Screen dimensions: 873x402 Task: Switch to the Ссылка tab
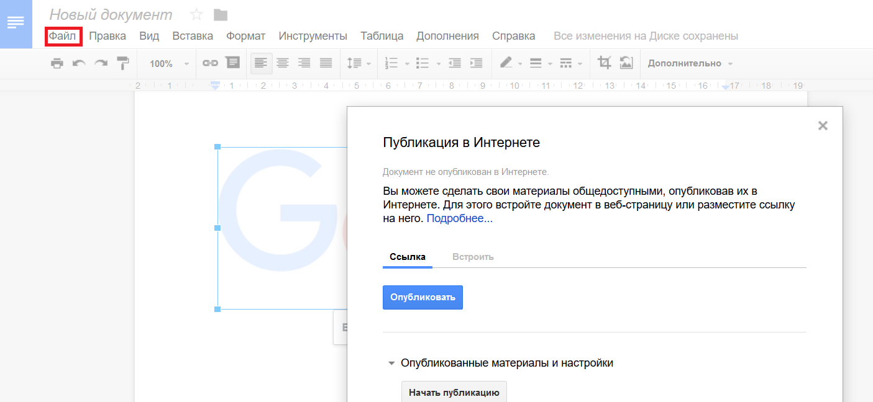[x=408, y=257]
